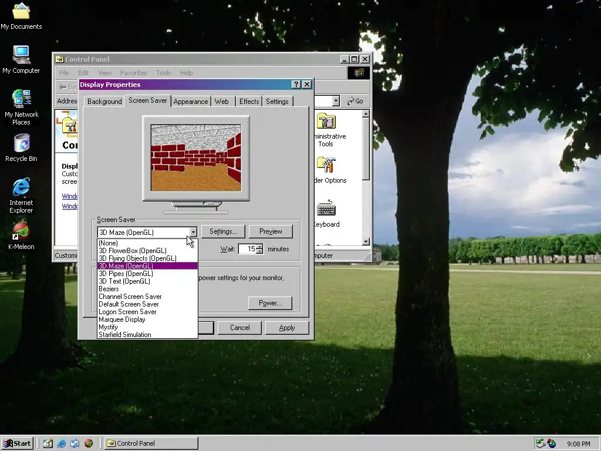Viewport: 601px width, 451px height.
Task: Open My Documents desktop icon
Action: tap(21, 16)
